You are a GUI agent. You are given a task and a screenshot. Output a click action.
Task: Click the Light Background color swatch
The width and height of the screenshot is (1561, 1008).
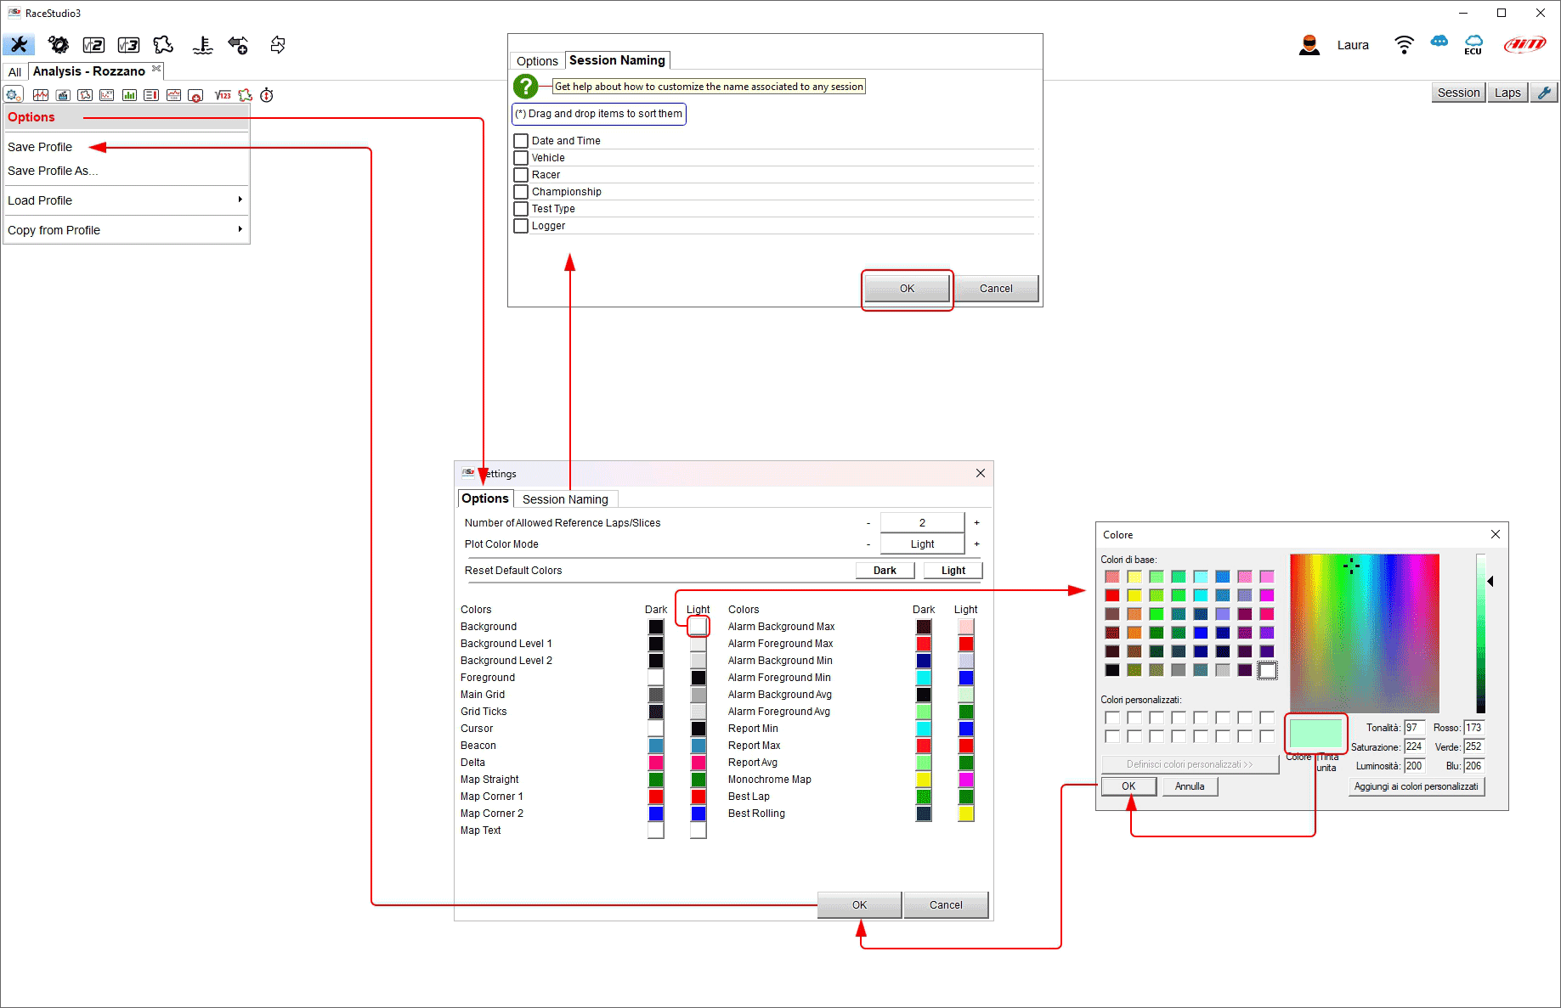click(698, 627)
